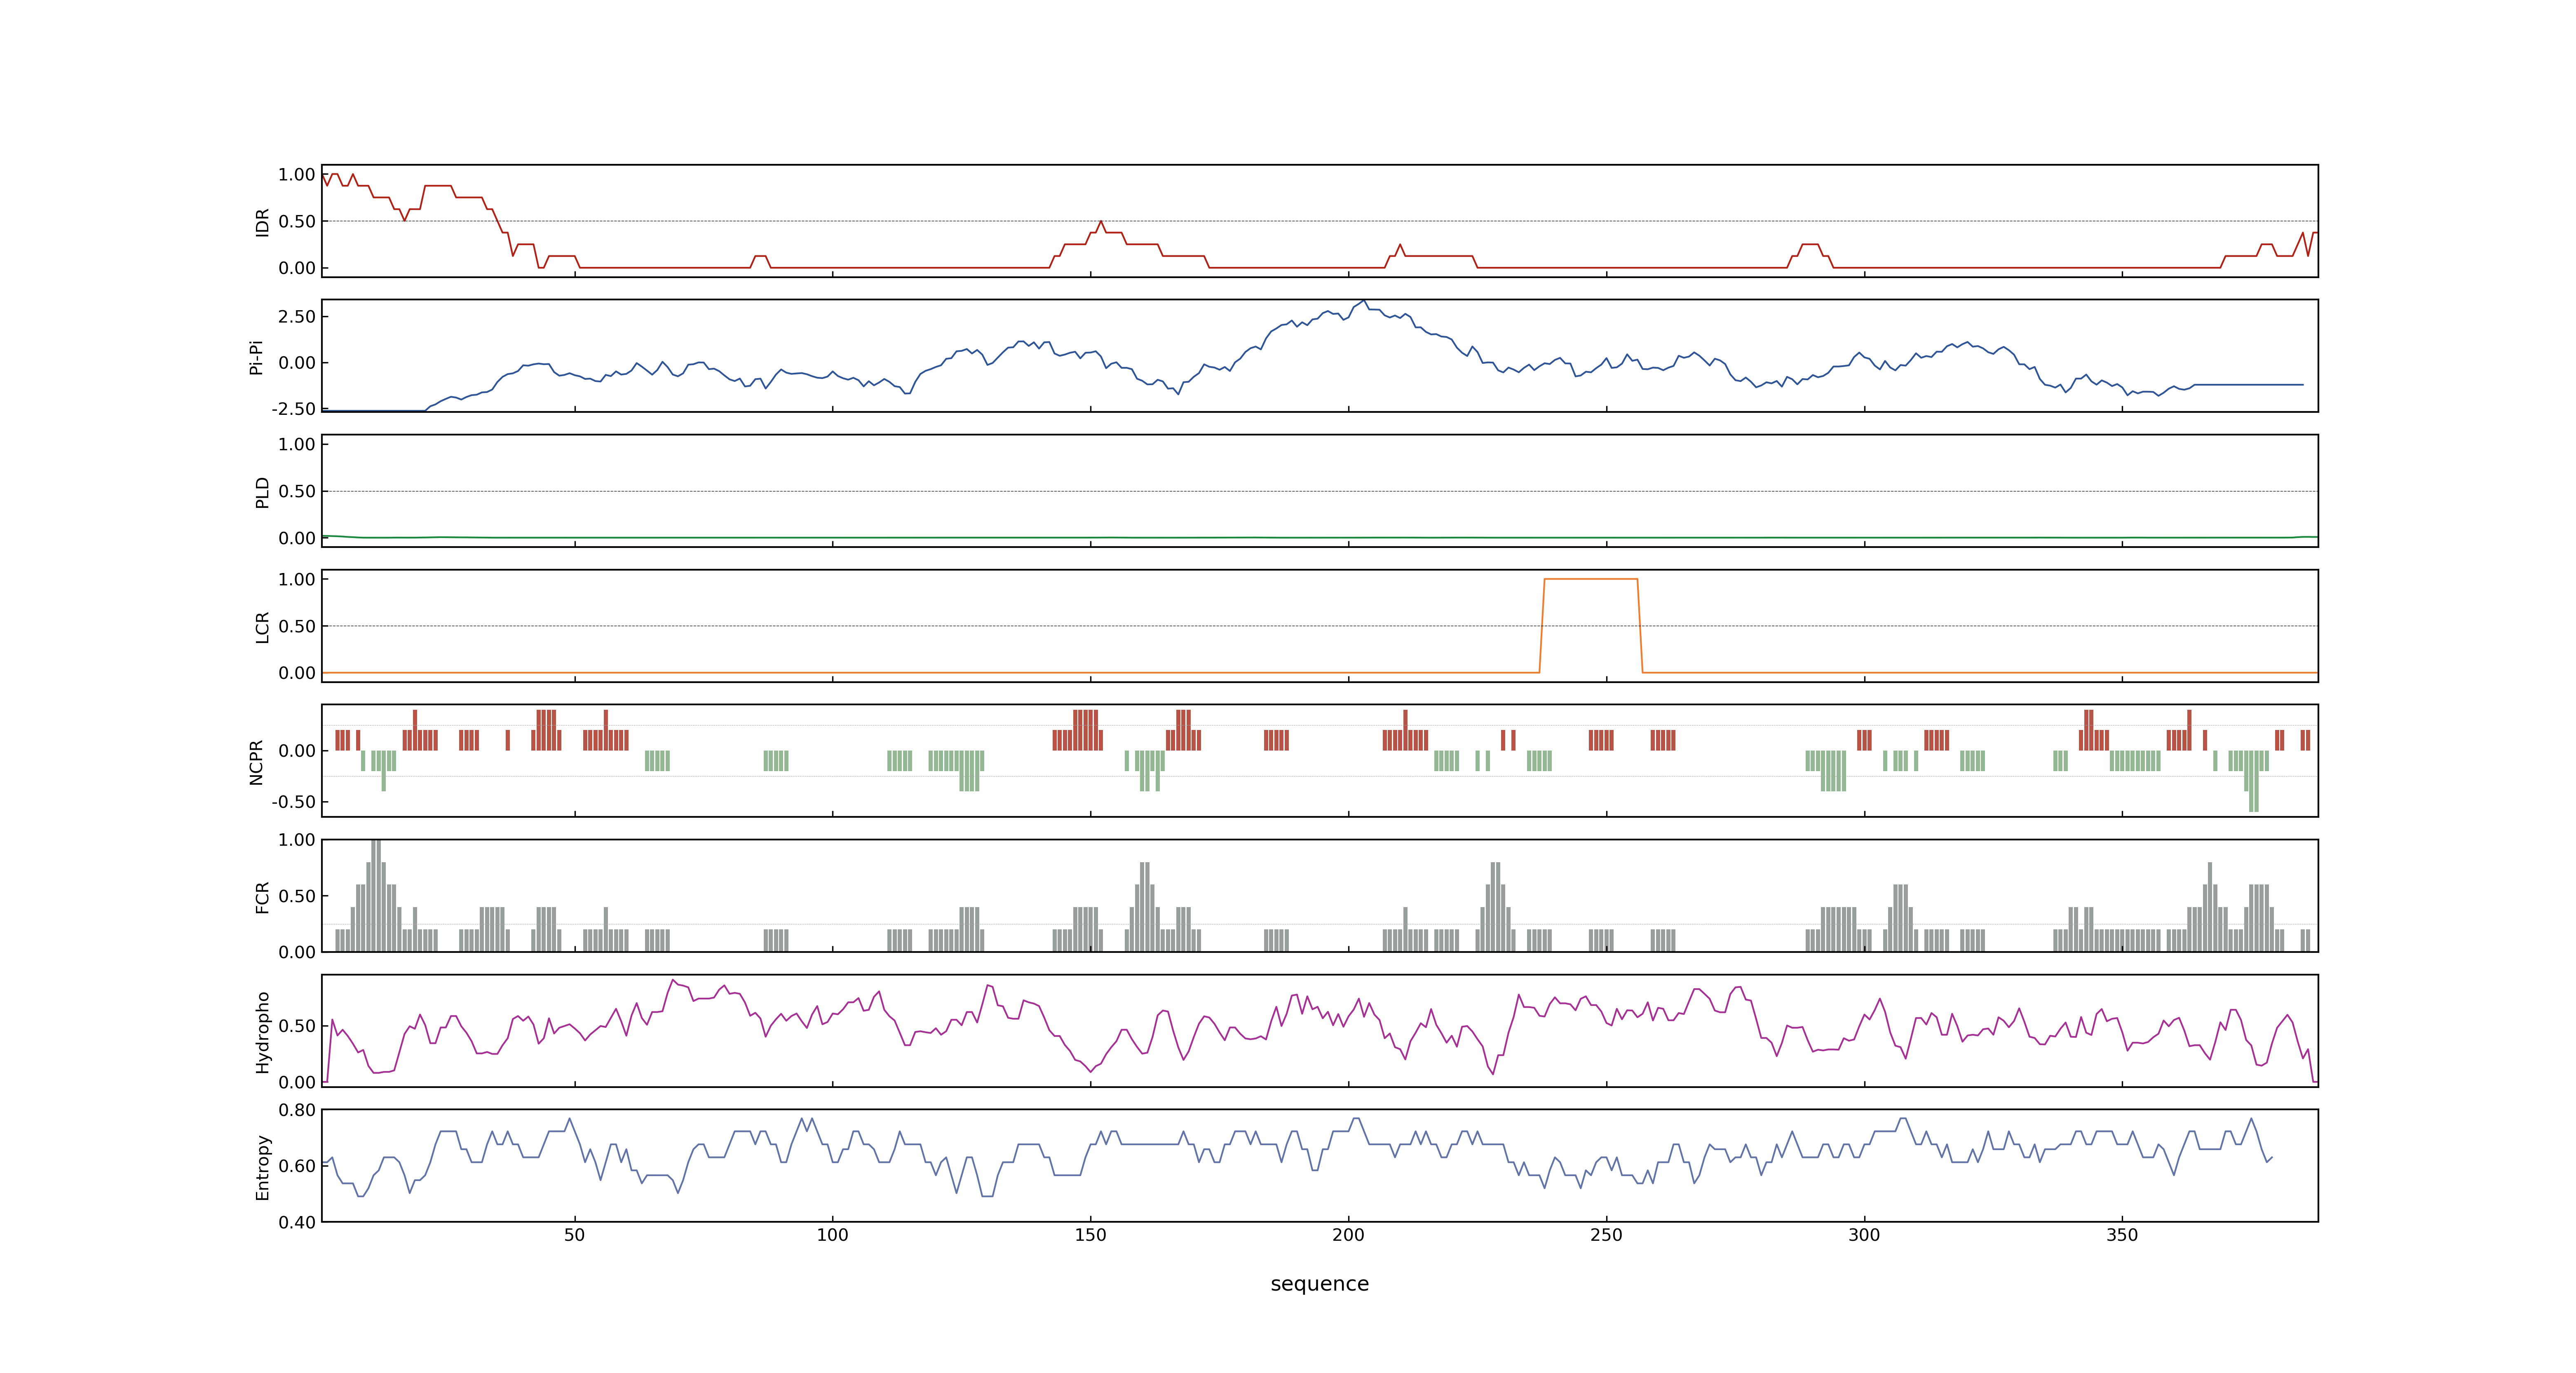Click the tallest FCR bar at sequence start

tap(375, 895)
